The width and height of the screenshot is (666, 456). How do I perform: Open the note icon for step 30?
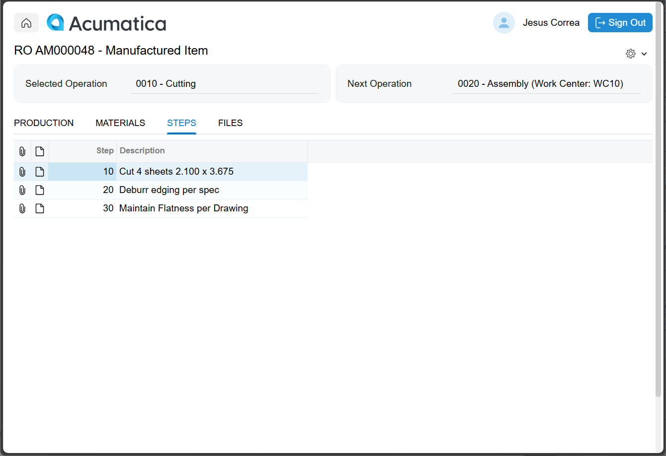click(40, 208)
